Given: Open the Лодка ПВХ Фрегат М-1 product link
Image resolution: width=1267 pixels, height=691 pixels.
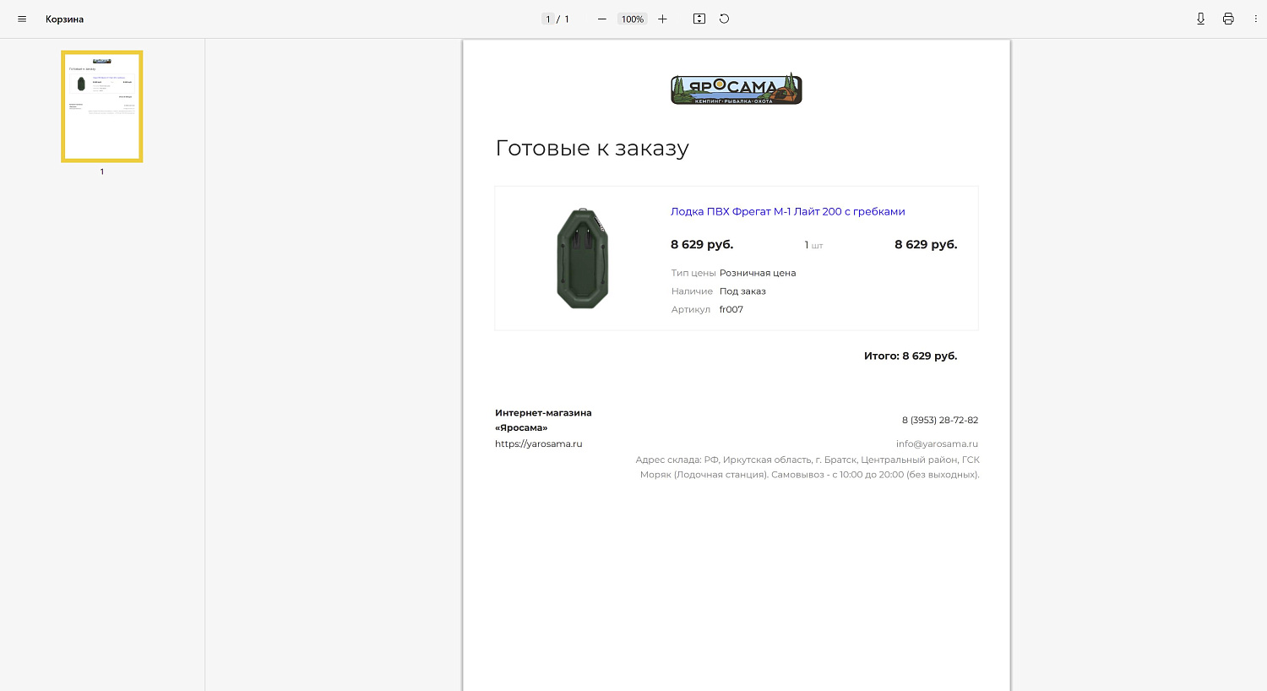Looking at the screenshot, I should (787, 211).
